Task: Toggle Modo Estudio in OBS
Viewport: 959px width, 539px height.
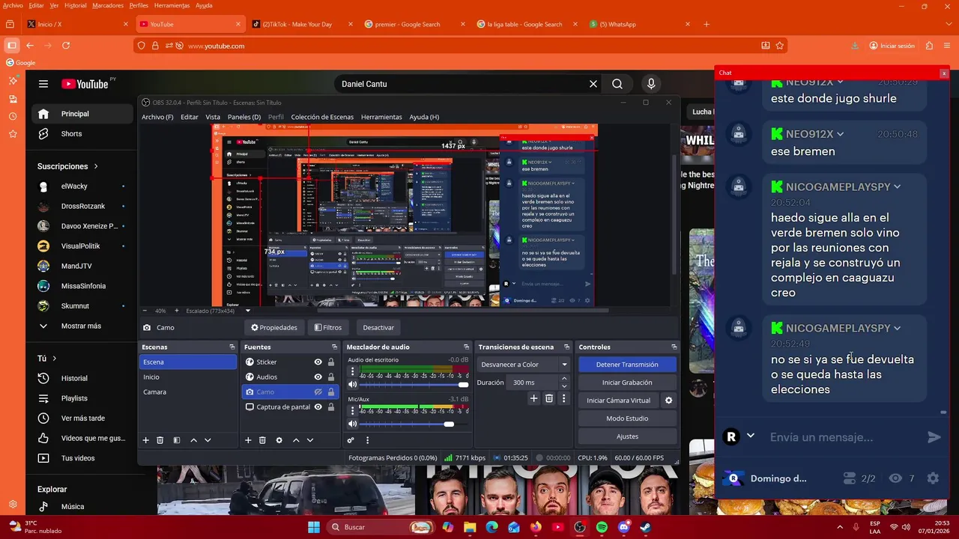Action: tap(627, 418)
